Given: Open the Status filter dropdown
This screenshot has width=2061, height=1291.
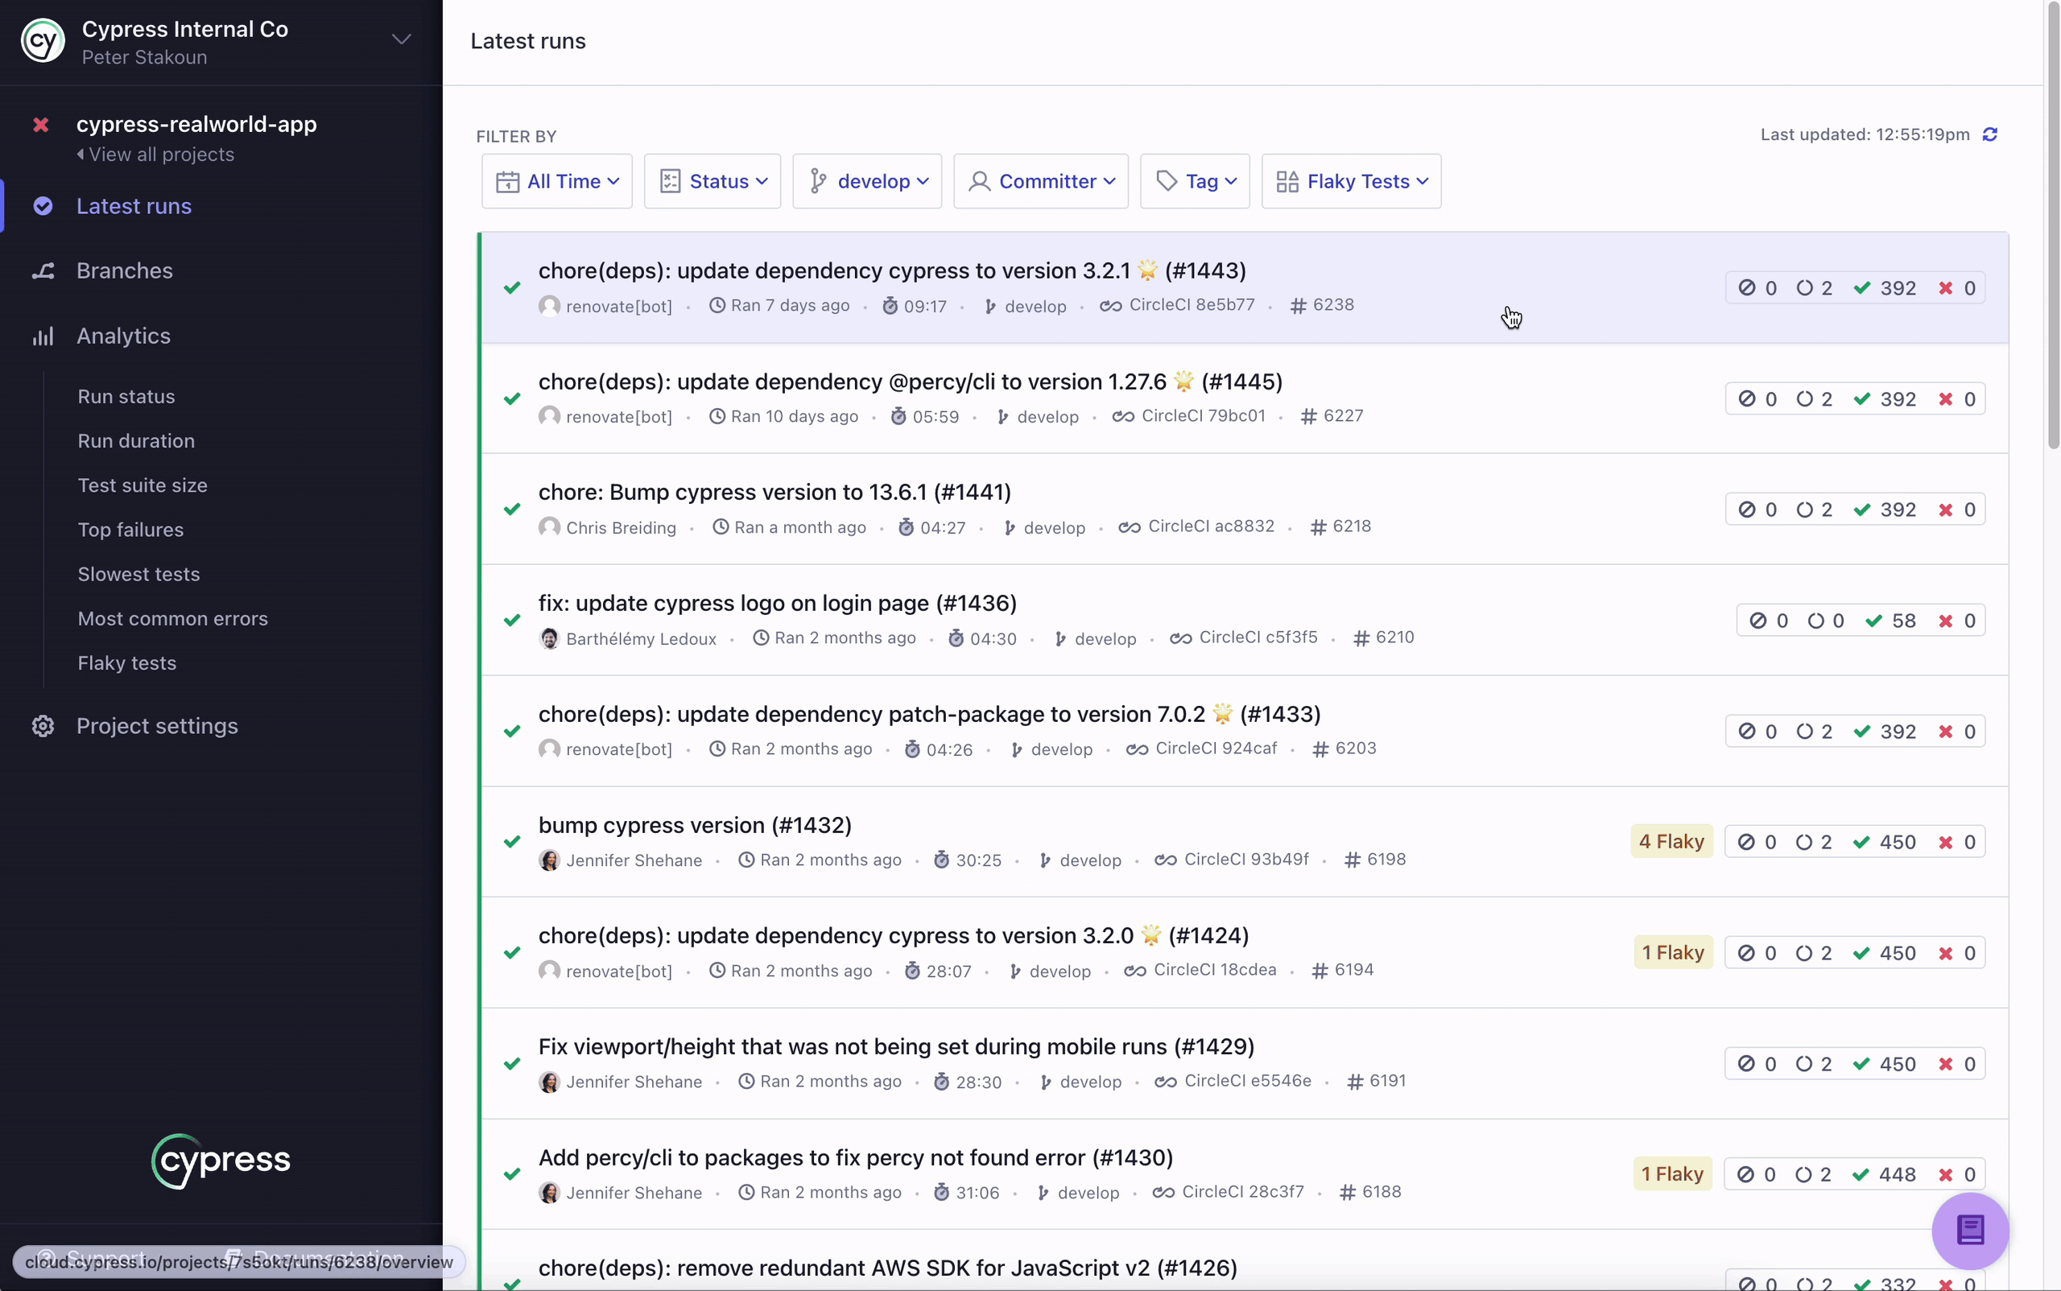Looking at the screenshot, I should pos(712,181).
